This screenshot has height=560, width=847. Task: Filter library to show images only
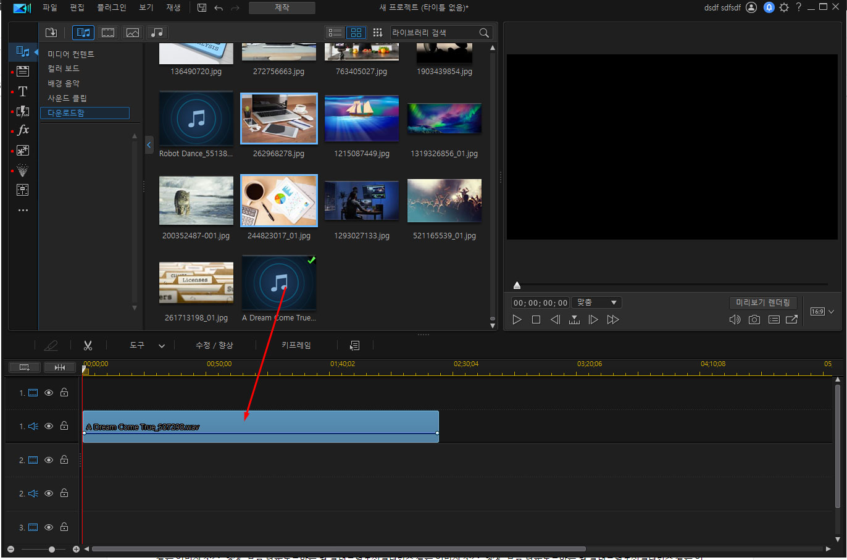click(133, 33)
